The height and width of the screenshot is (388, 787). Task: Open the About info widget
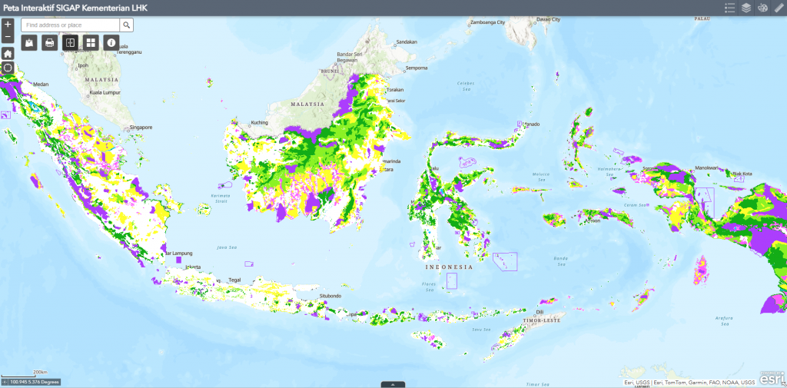[111, 43]
